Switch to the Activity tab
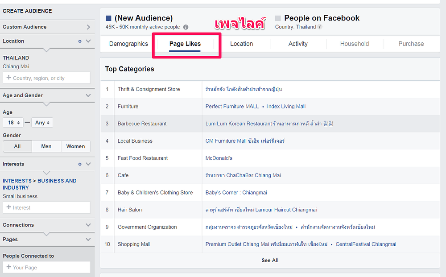Viewport: 446px width, 277px height. (x=298, y=44)
